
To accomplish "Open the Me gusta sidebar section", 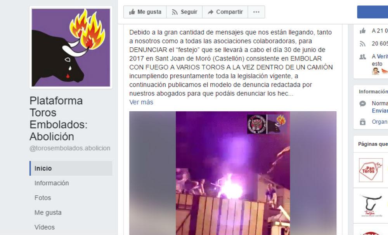I will click(x=48, y=213).
